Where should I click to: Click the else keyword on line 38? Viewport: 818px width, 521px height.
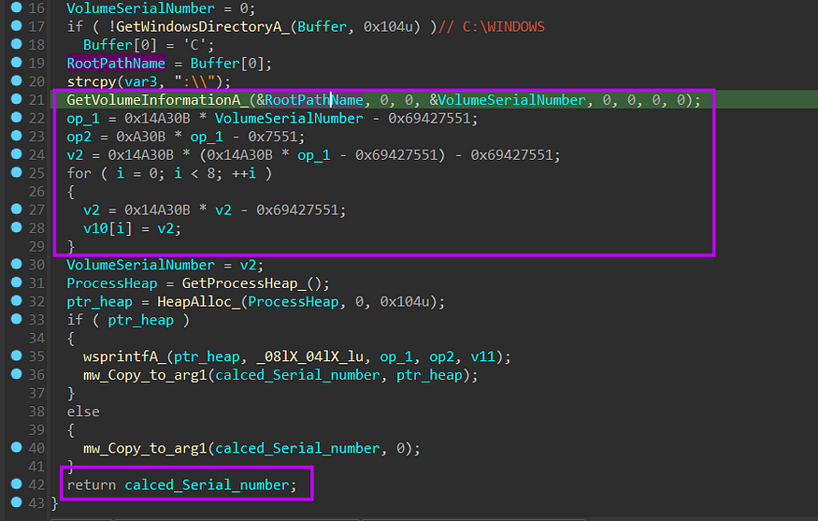[83, 412]
